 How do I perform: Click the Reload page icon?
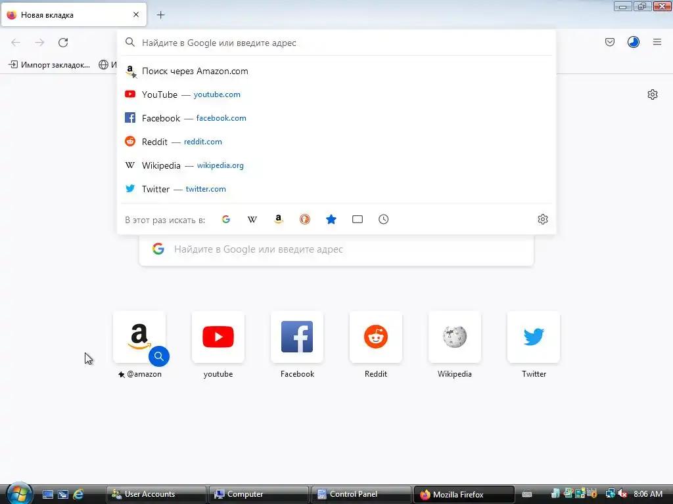63,43
